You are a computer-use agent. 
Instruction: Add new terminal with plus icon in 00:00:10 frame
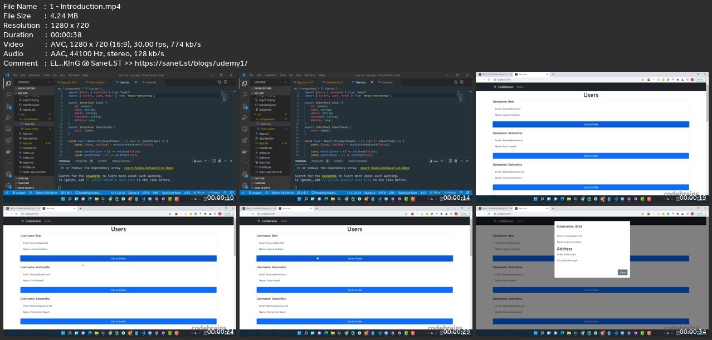tap(206, 161)
